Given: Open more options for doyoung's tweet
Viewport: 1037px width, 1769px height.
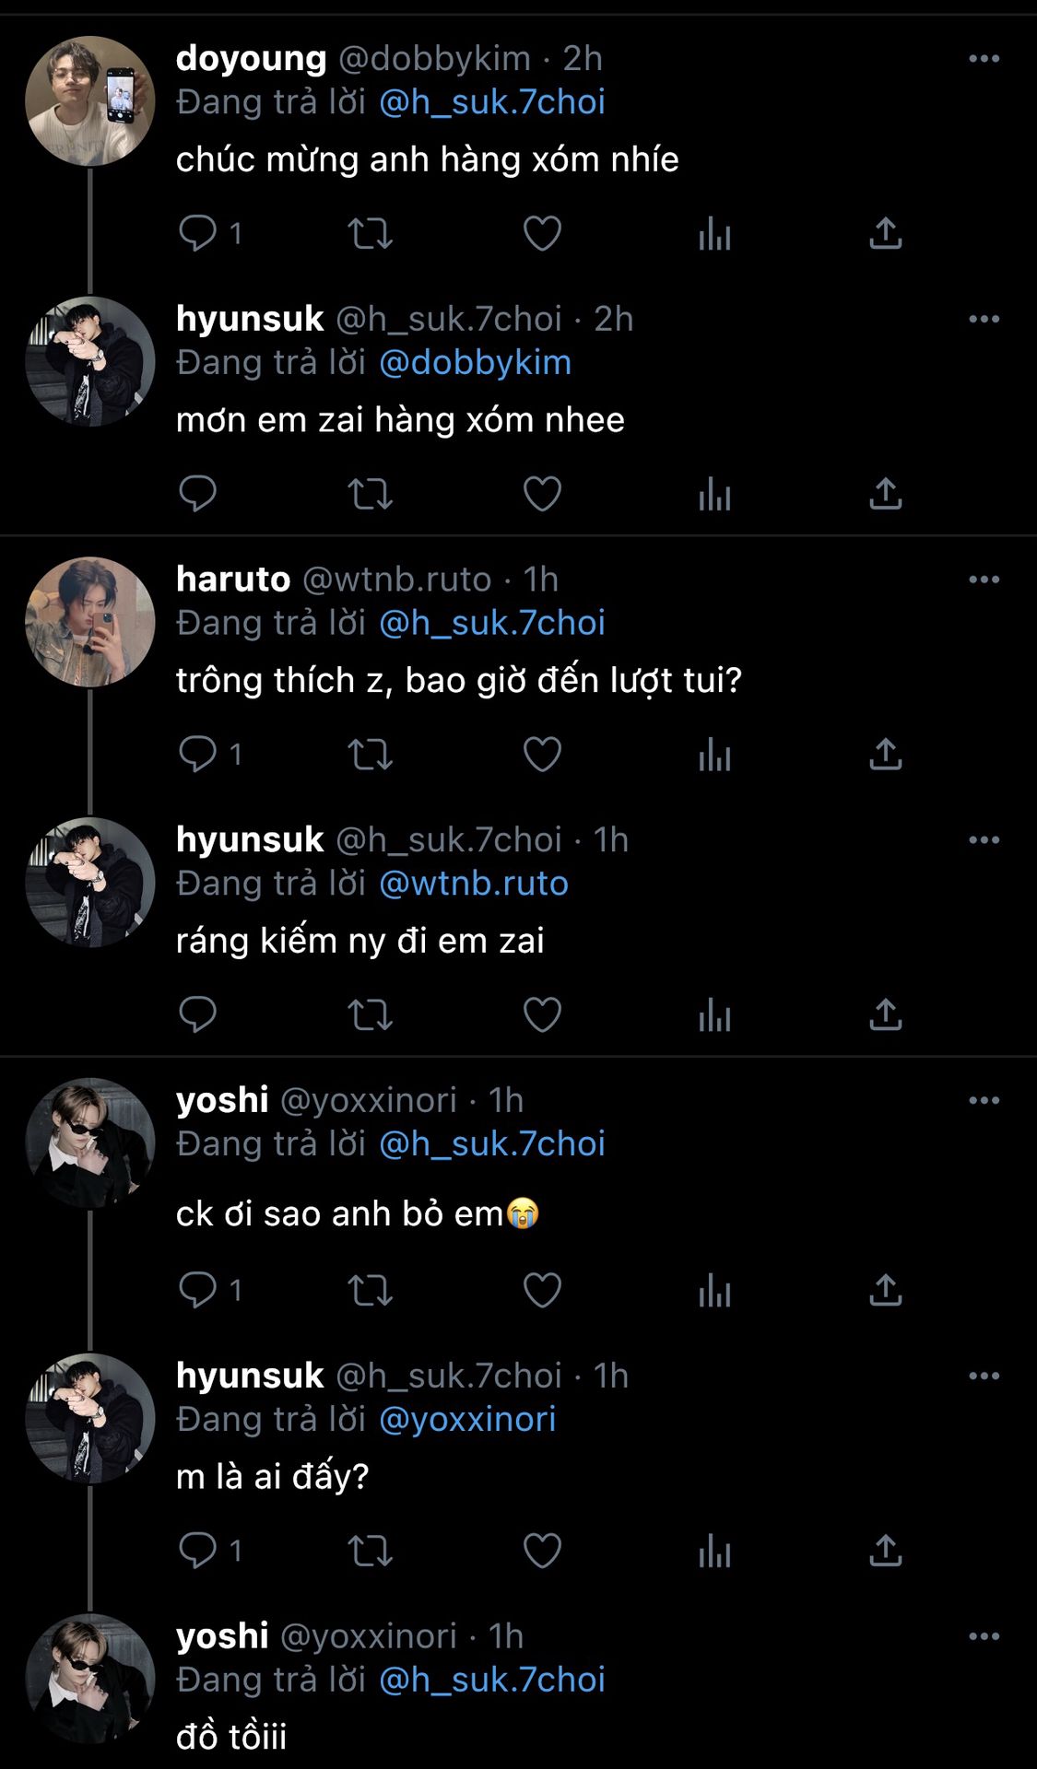Looking at the screenshot, I should (984, 59).
